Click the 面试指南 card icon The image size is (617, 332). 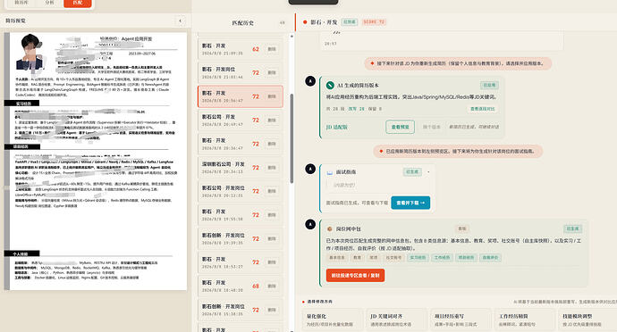(x=330, y=172)
